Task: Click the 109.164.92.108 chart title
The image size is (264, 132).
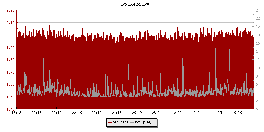Action: click(135, 4)
